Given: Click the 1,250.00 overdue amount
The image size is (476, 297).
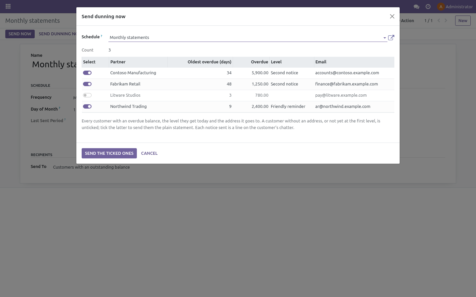Looking at the screenshot, I should pos(260,84).
